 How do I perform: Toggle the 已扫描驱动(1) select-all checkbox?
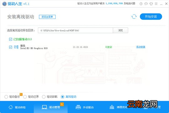[x=11, y=39]
